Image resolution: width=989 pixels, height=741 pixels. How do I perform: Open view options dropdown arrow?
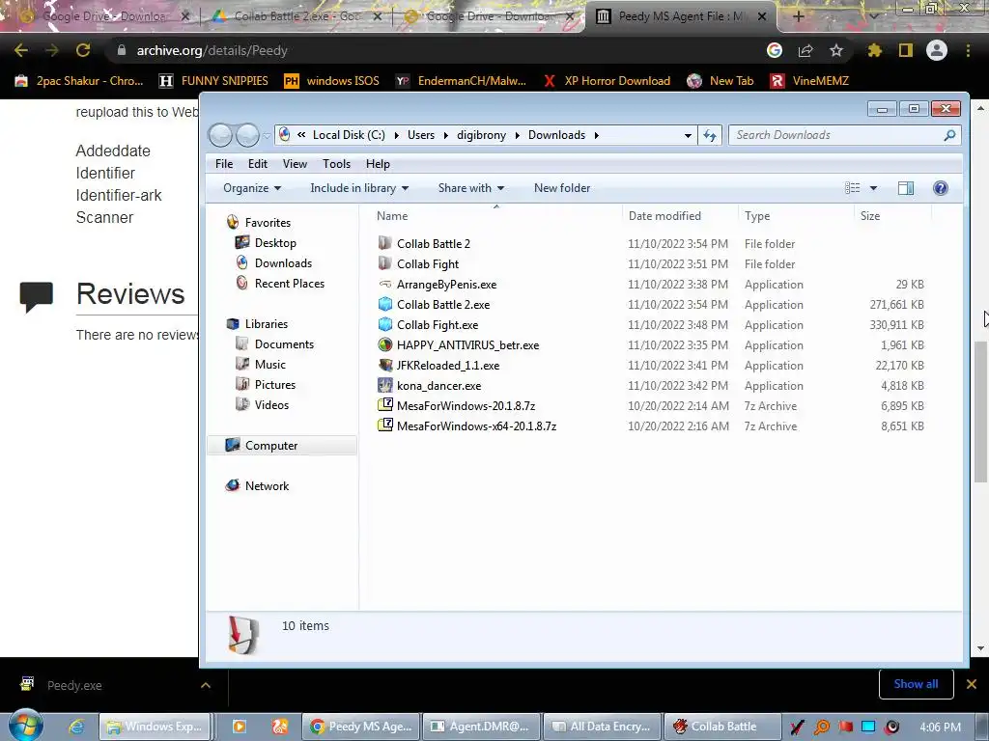pos(873,188)
